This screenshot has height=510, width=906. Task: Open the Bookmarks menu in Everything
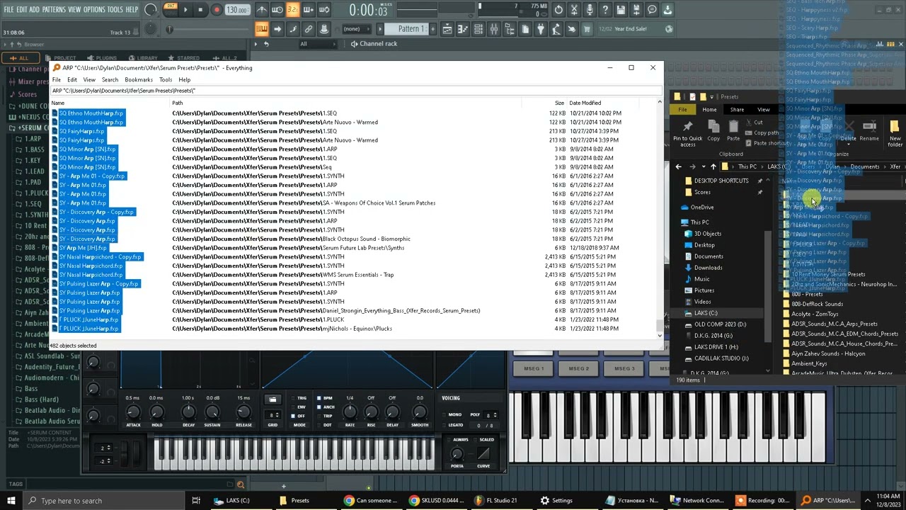click(139, 80)
